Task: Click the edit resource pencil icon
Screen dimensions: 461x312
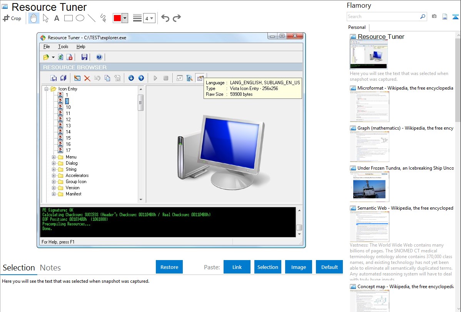Action: click(77, 78)
